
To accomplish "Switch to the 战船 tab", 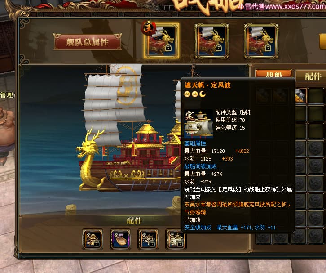I will (273, 74).
